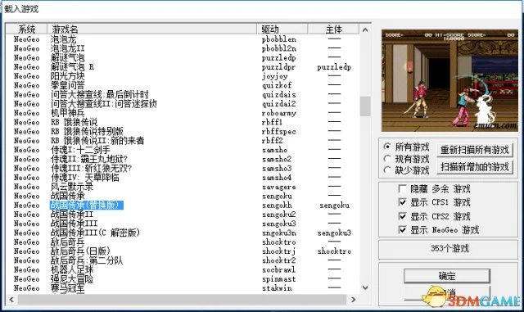Click parent name puzzledp in 主体 column
This screenshot has height=312, width=524.
click(x=334, y=67)
